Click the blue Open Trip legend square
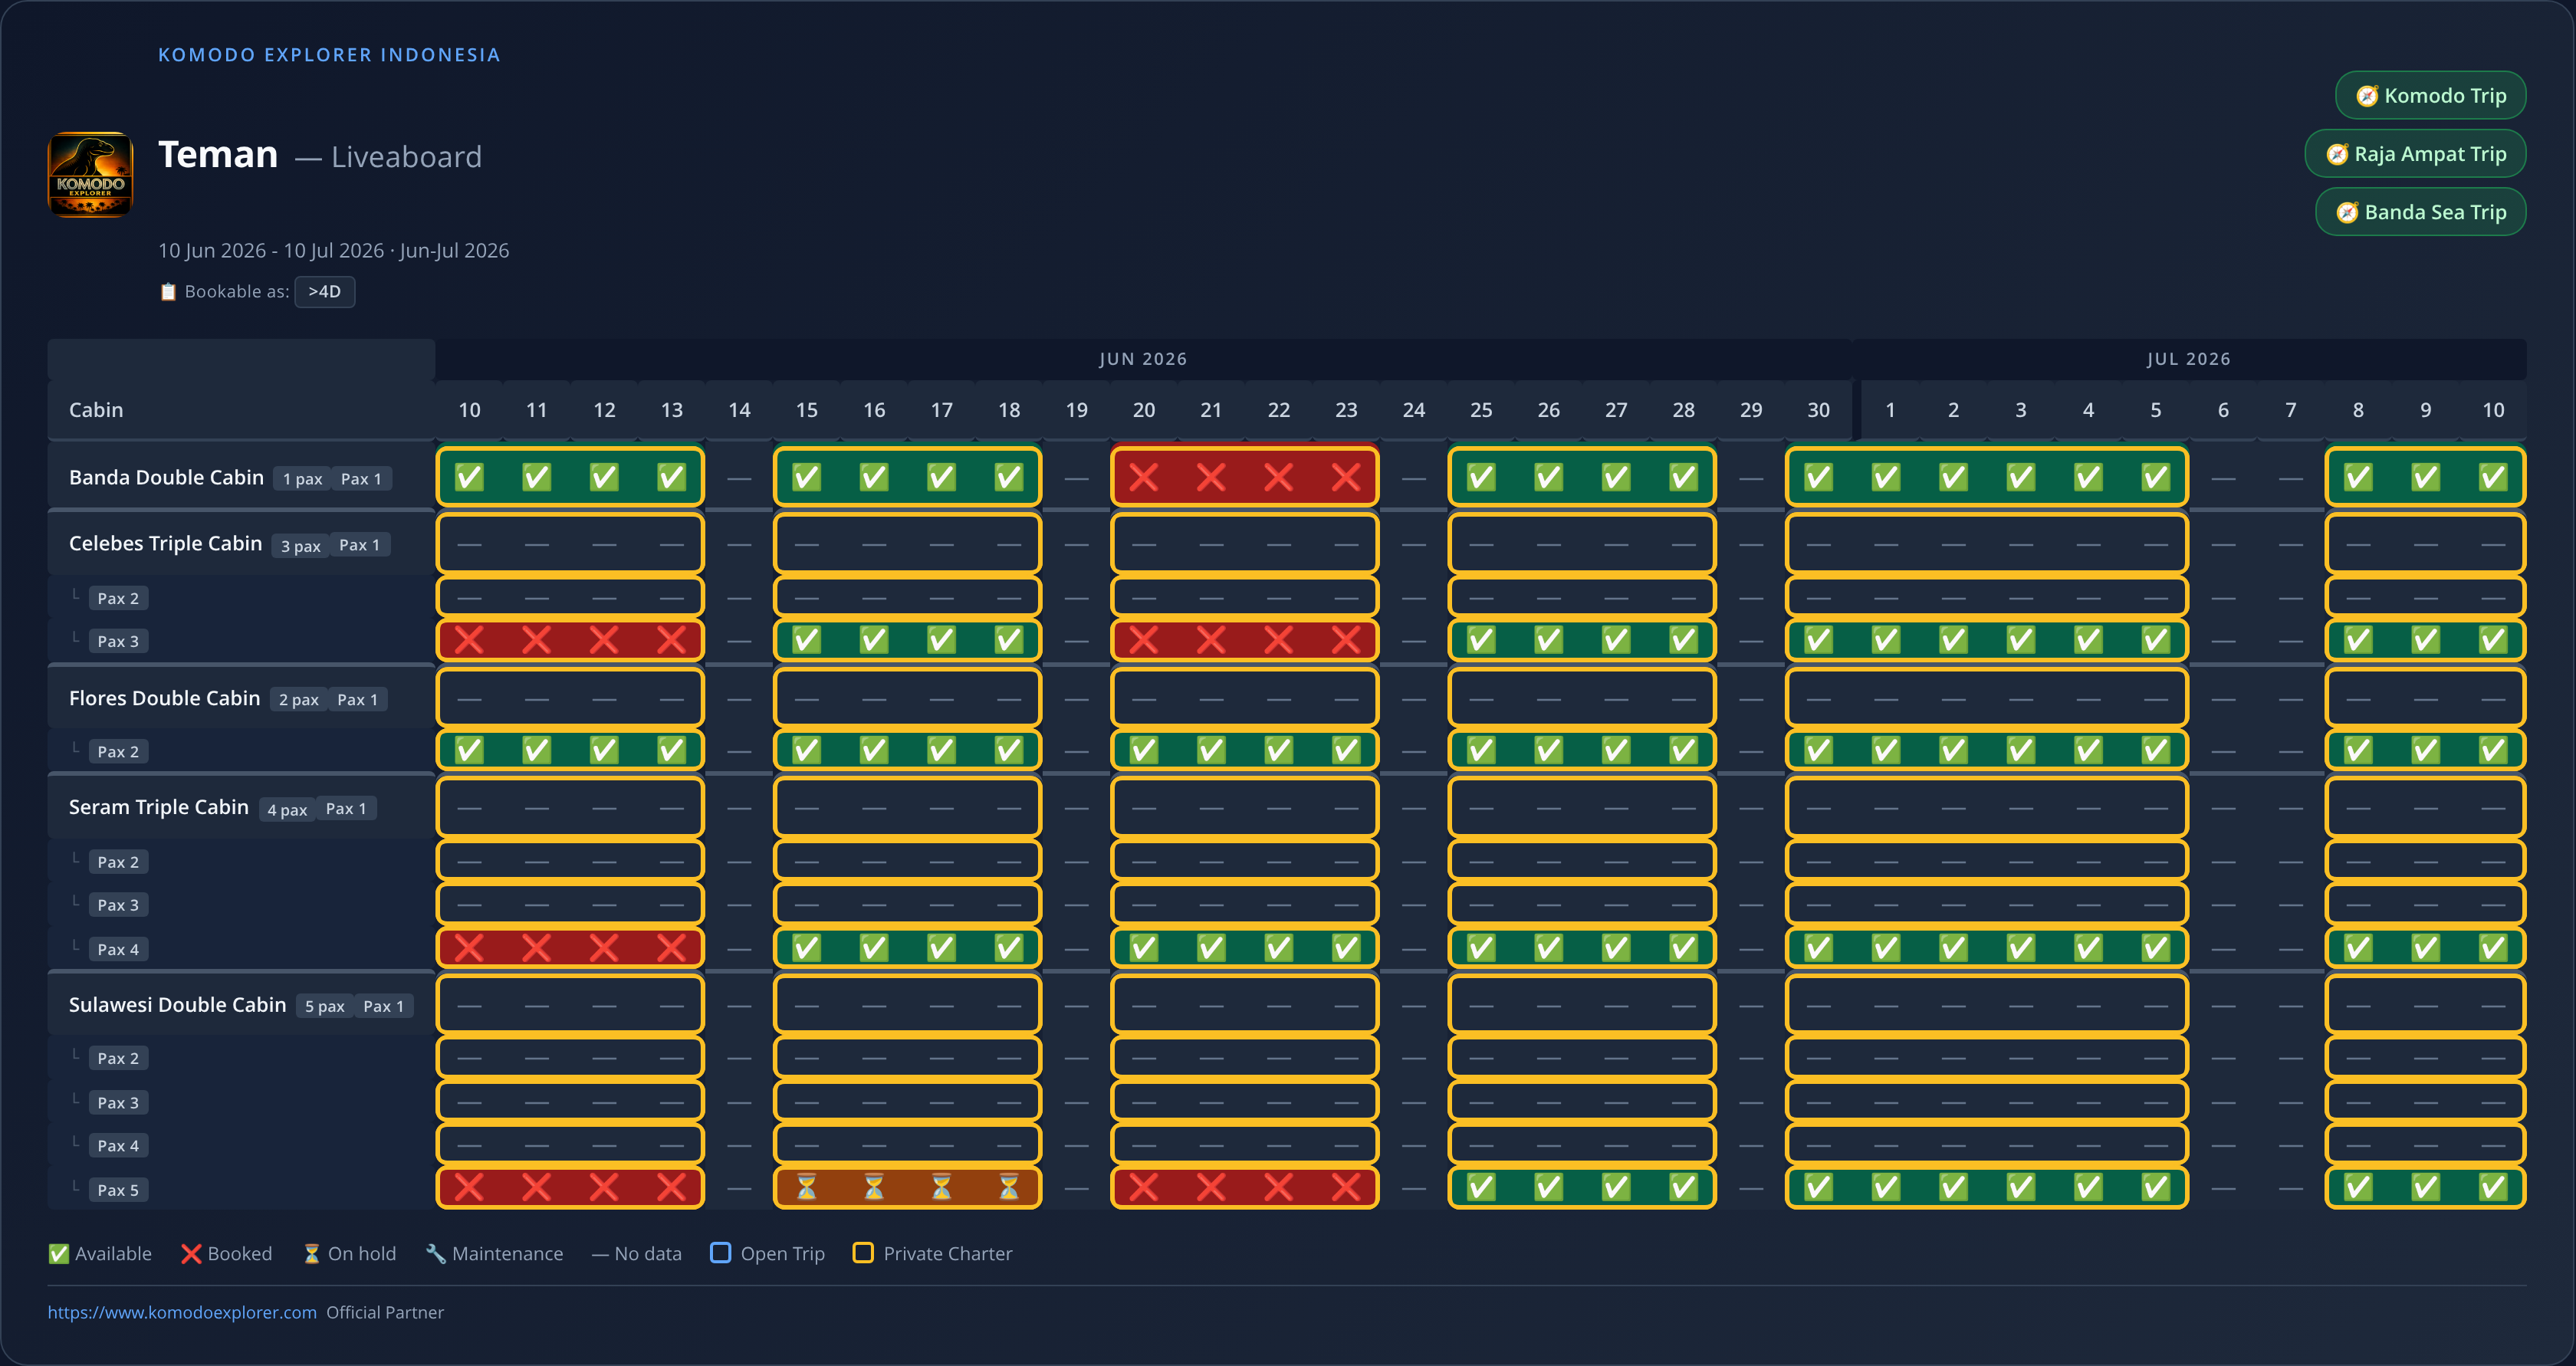2576x1366 pixels. coord(720,1253)
